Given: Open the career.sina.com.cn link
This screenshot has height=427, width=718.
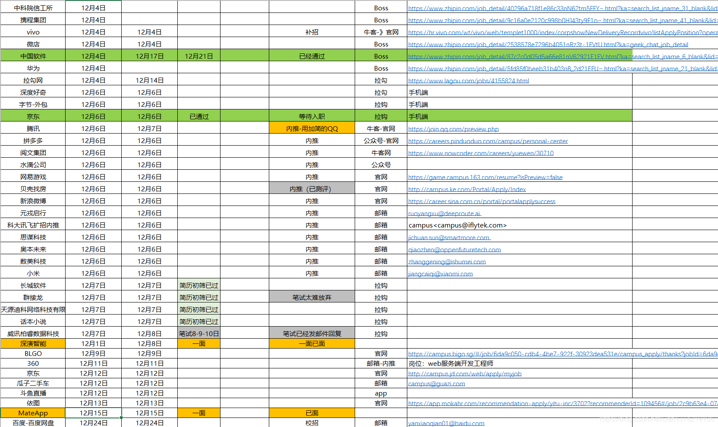Looking at the screenshot, I should [x=482, y=201].
